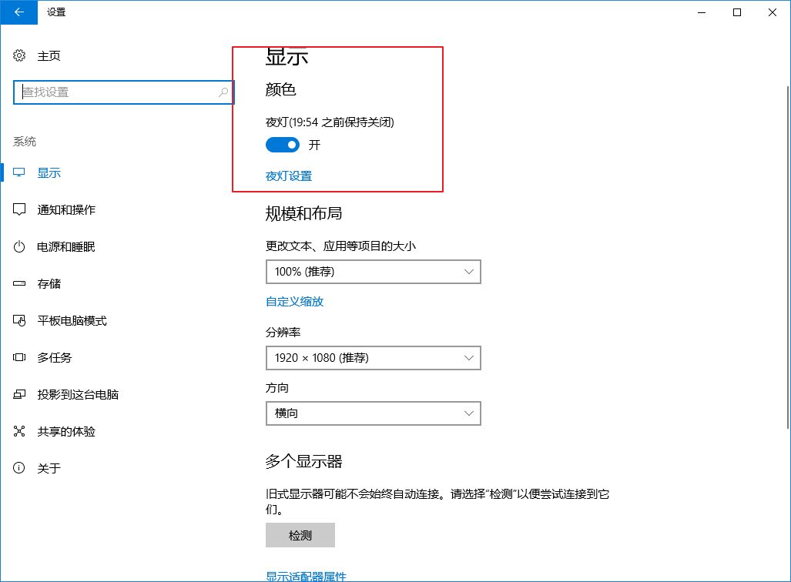Open the 1920 × 1080 resolution dropdown
The width and height of the screenshot is (791, 582).
pos(374,358)
